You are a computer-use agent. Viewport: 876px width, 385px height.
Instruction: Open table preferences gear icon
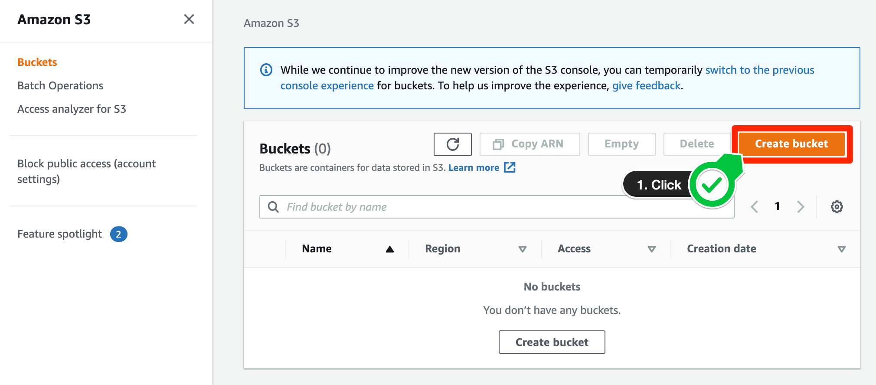[837, 207]
